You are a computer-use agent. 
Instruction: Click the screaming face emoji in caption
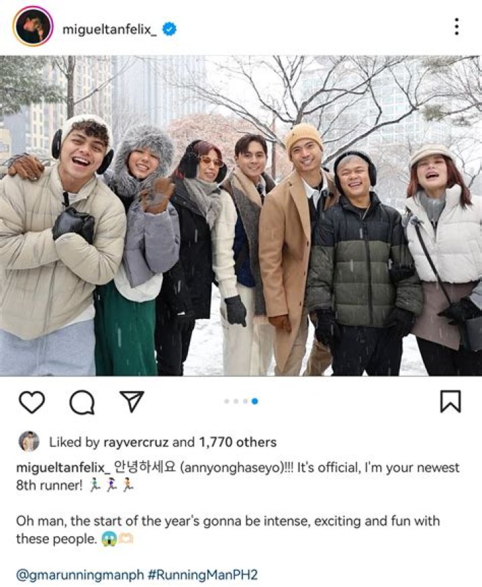coord(108,540)
